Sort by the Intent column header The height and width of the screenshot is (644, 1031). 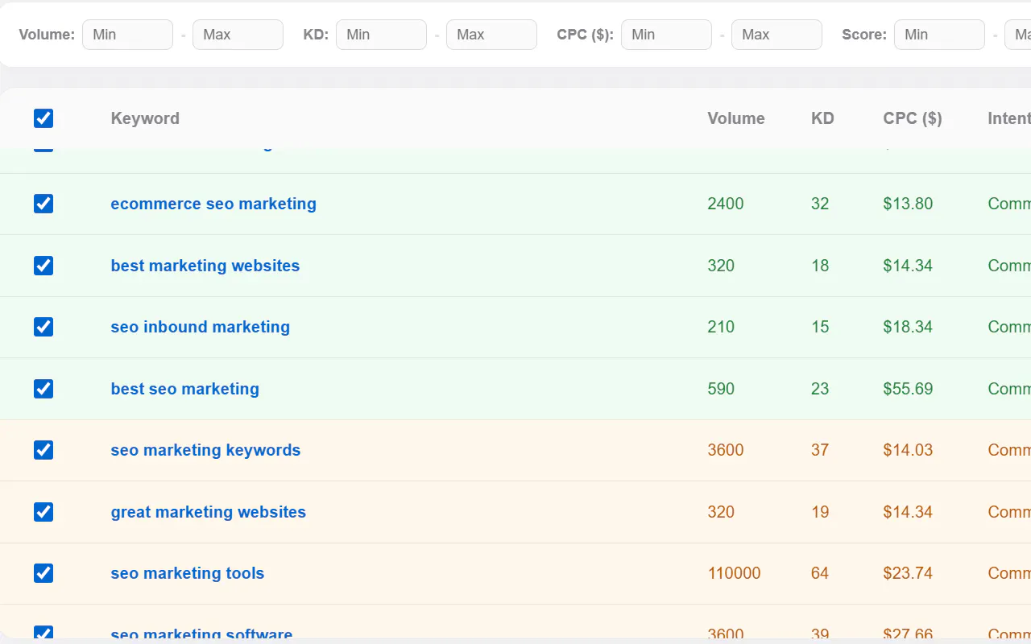coord(1009,118)
